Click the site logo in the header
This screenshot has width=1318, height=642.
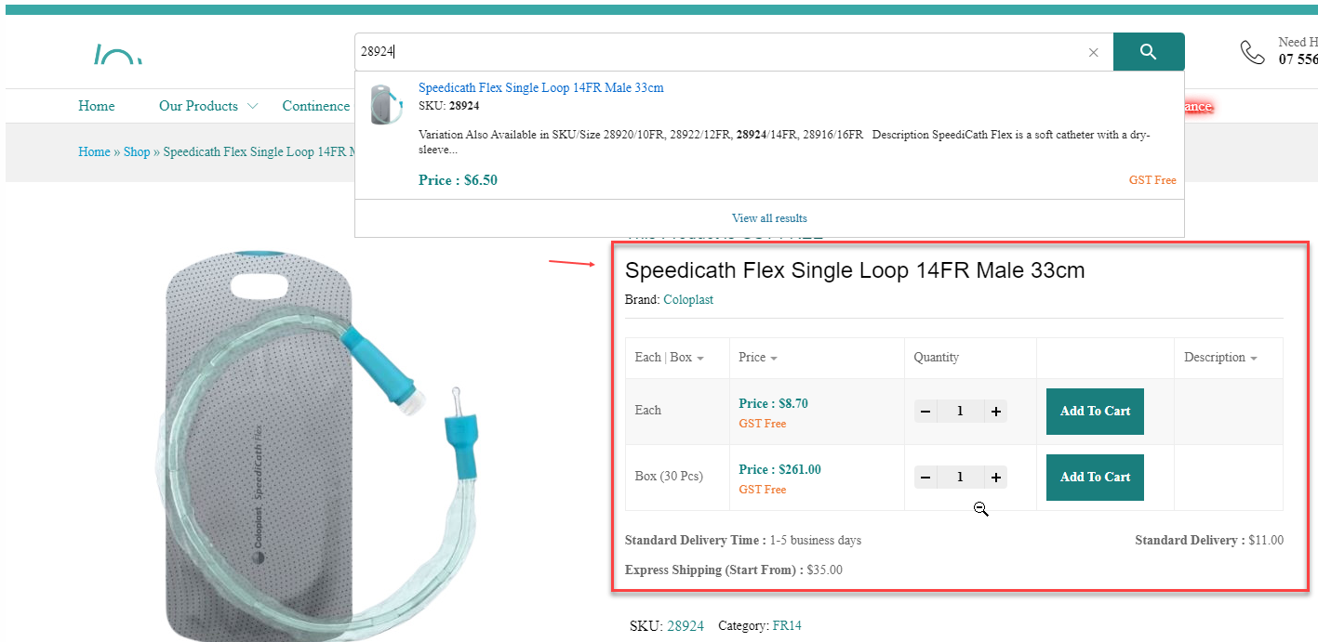[x=118, y=55]
